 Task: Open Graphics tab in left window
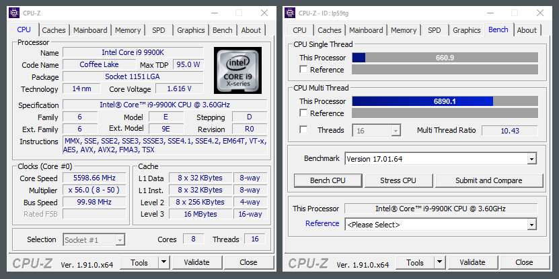191,30
